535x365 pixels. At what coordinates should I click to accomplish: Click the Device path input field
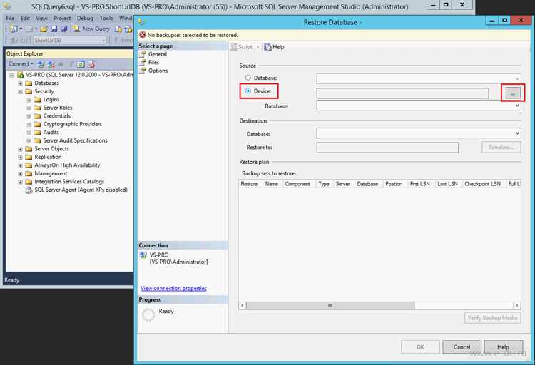tap(402, 93)
